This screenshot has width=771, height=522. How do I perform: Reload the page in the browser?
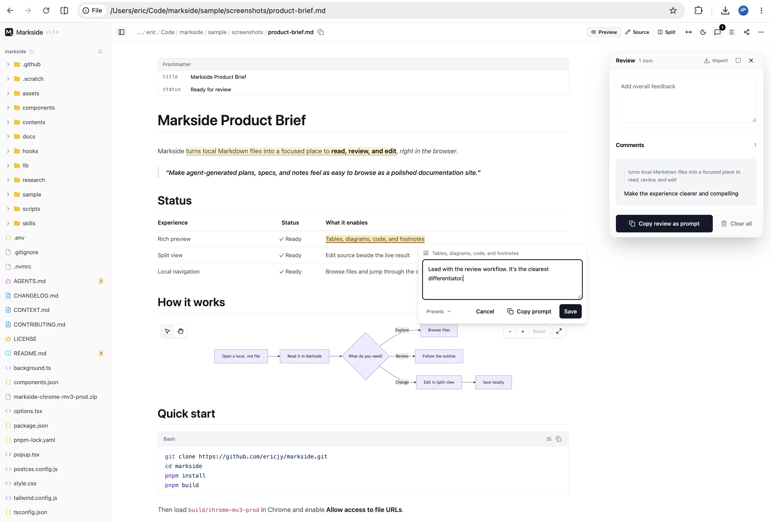click(46, 11)
